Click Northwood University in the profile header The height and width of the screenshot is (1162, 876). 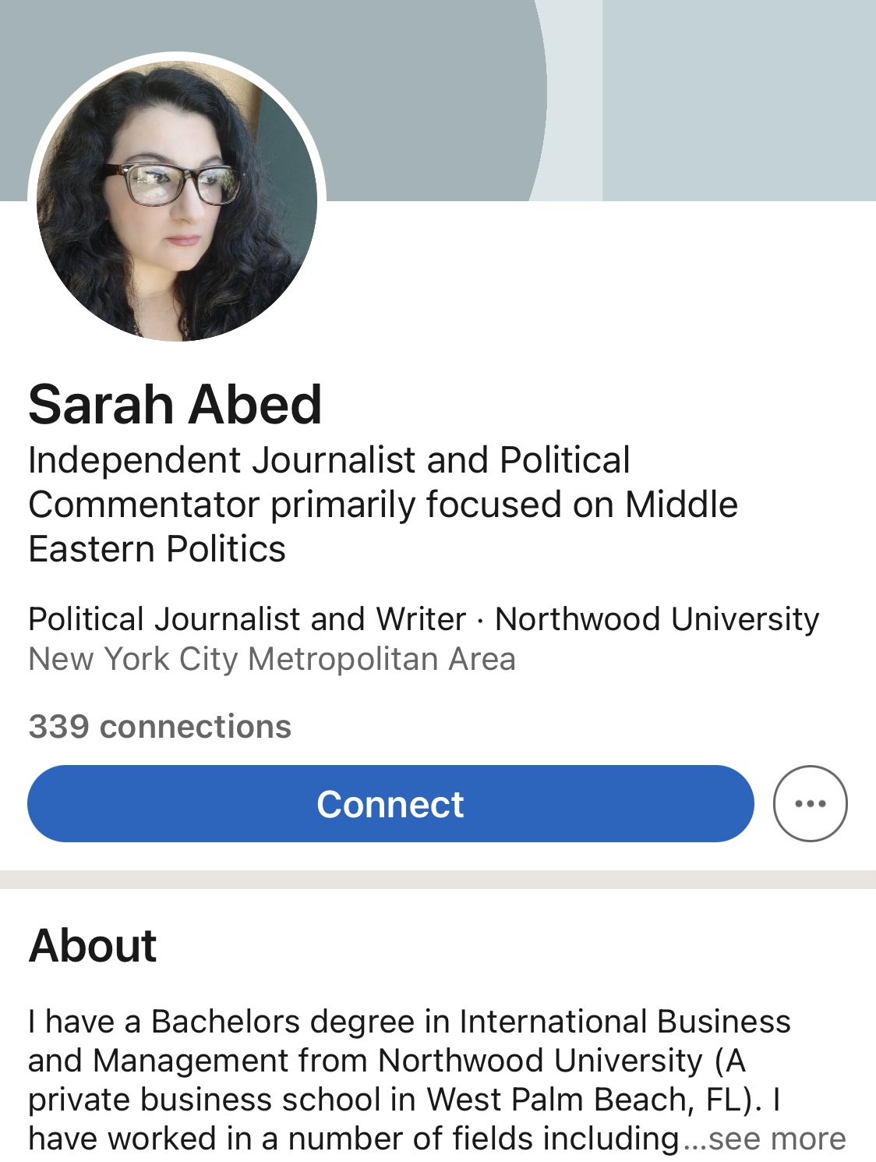(657, 619)
